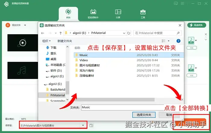This screenshot has height=133, width=211.
Task: Open the hamburger menu in title bar
Action: pyautogui.click(x=182, y=3)
